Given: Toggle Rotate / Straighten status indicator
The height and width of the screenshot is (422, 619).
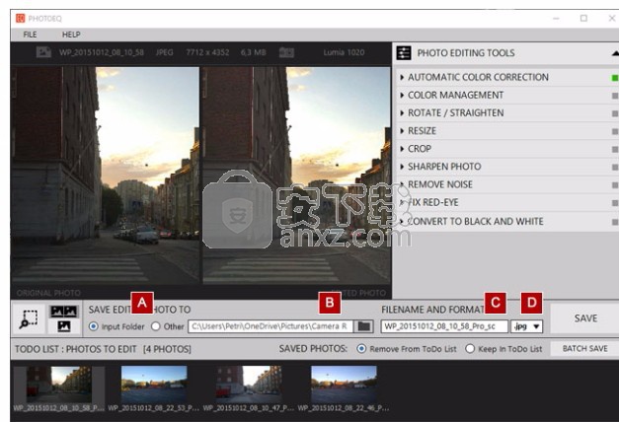Looking at the screenshot, I should point(615,113).
